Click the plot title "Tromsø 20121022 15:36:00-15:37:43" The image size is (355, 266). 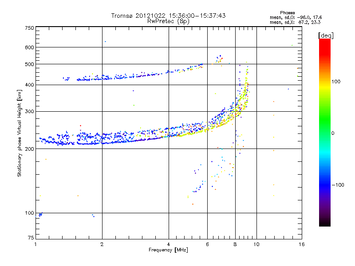[x=168, y=16]
